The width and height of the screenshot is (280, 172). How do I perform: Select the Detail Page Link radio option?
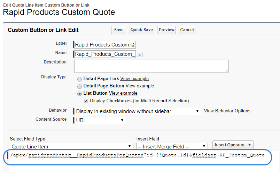click(79, 79)
